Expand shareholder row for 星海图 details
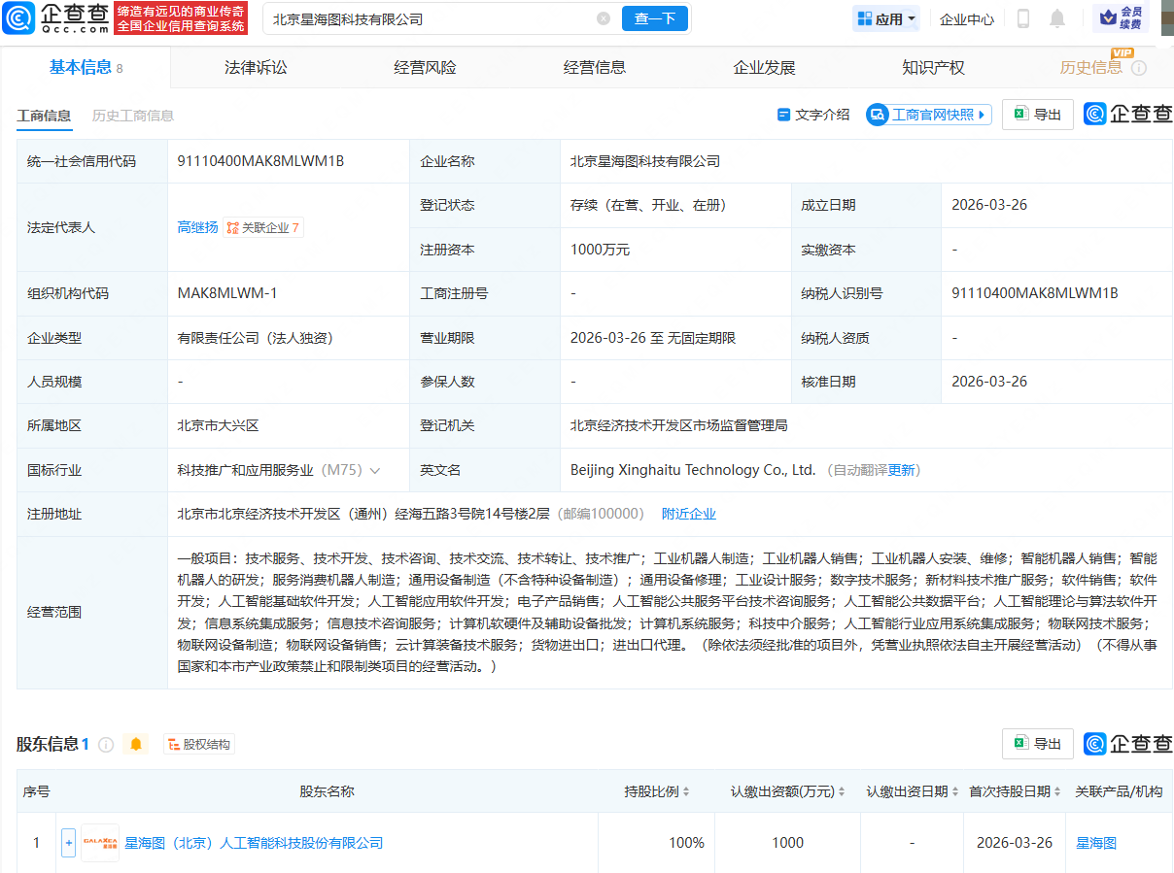 click(x=68, y=842)
